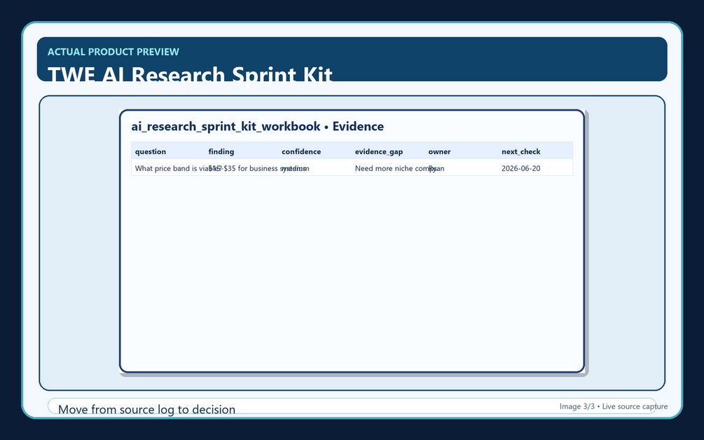The image size is (704, 440).
Task: Click 'ACTUAL PRODUCT PREVIEW' label
Action: 113,52
